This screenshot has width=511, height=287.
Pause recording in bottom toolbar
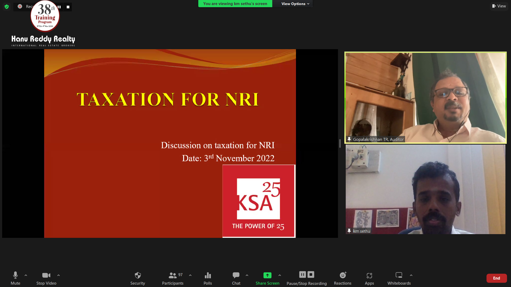click(303, 275)
